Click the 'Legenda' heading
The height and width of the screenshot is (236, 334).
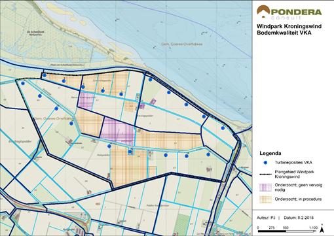click(x=270, y=154)
